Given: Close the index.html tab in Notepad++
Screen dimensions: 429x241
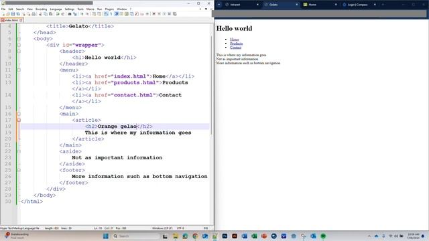Looking at the screenshot, I should 21,20.
